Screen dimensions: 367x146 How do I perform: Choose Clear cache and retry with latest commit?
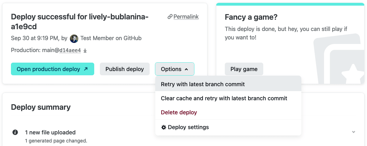[x=224, y=99]
